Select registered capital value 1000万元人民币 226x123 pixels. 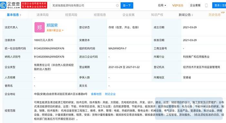point(44,40)
